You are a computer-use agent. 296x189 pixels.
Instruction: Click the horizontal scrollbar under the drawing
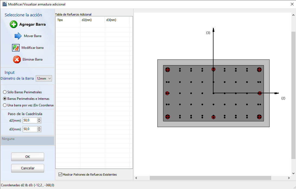pos(210,178)
